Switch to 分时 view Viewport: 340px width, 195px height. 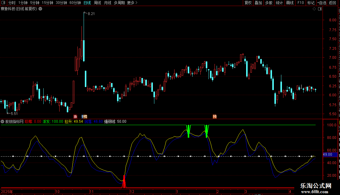tap(12, 3)
